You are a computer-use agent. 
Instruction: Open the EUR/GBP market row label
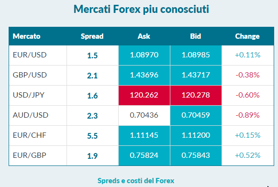(30, 155)
